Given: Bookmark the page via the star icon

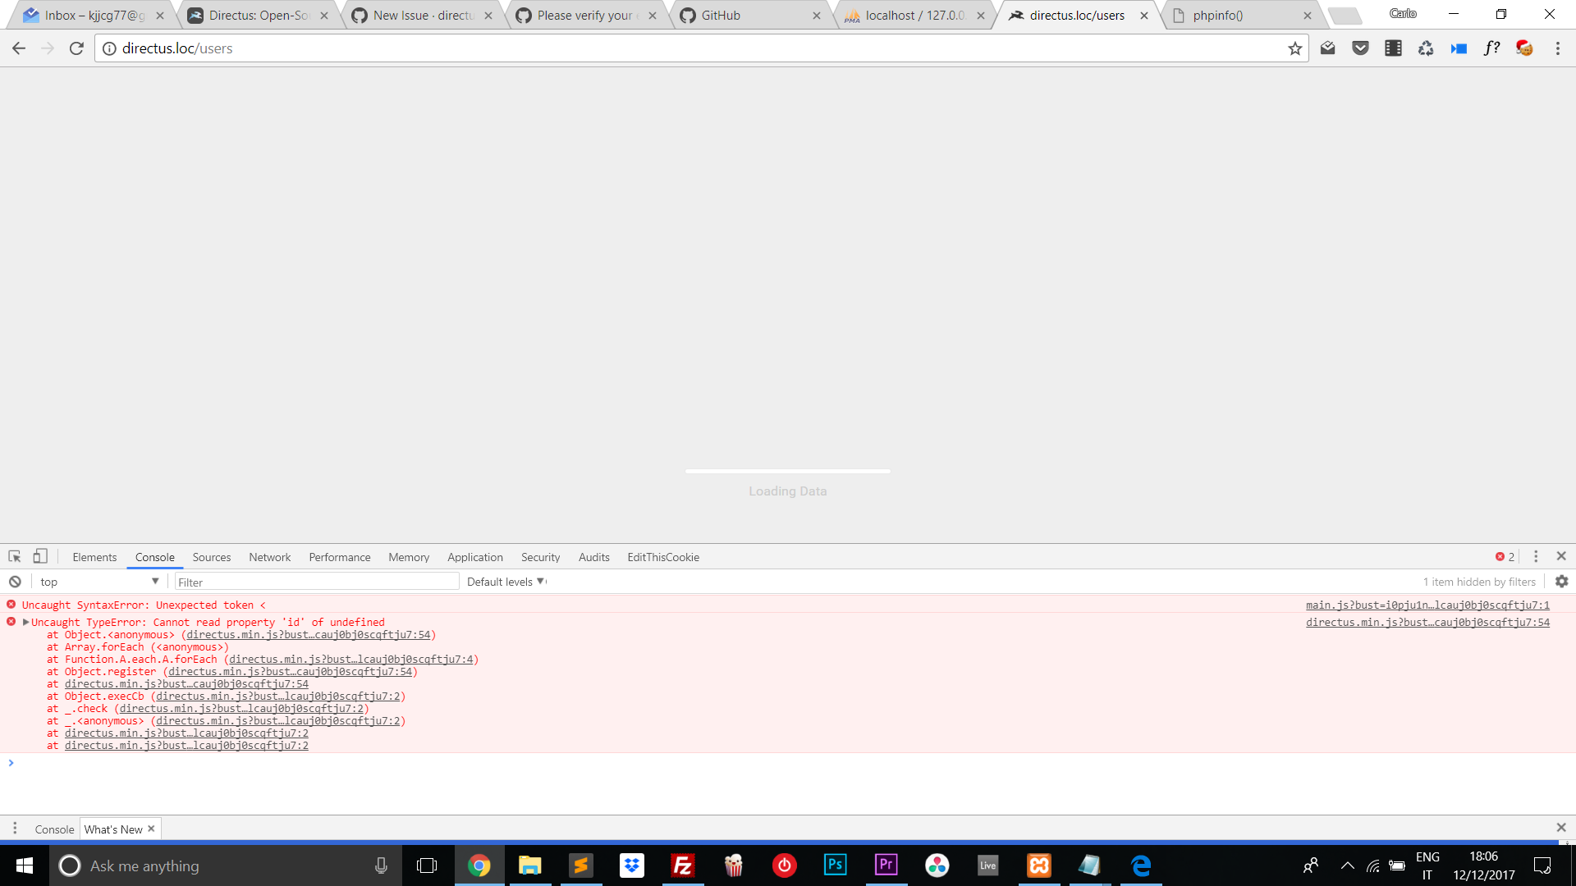Looking at the screenshot, I should pos(1295,48).
